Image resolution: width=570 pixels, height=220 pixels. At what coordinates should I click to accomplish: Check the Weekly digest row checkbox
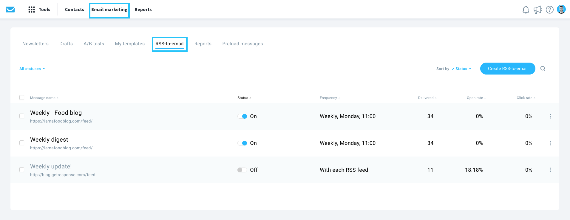pyautogui.click(x=22, y=143)
